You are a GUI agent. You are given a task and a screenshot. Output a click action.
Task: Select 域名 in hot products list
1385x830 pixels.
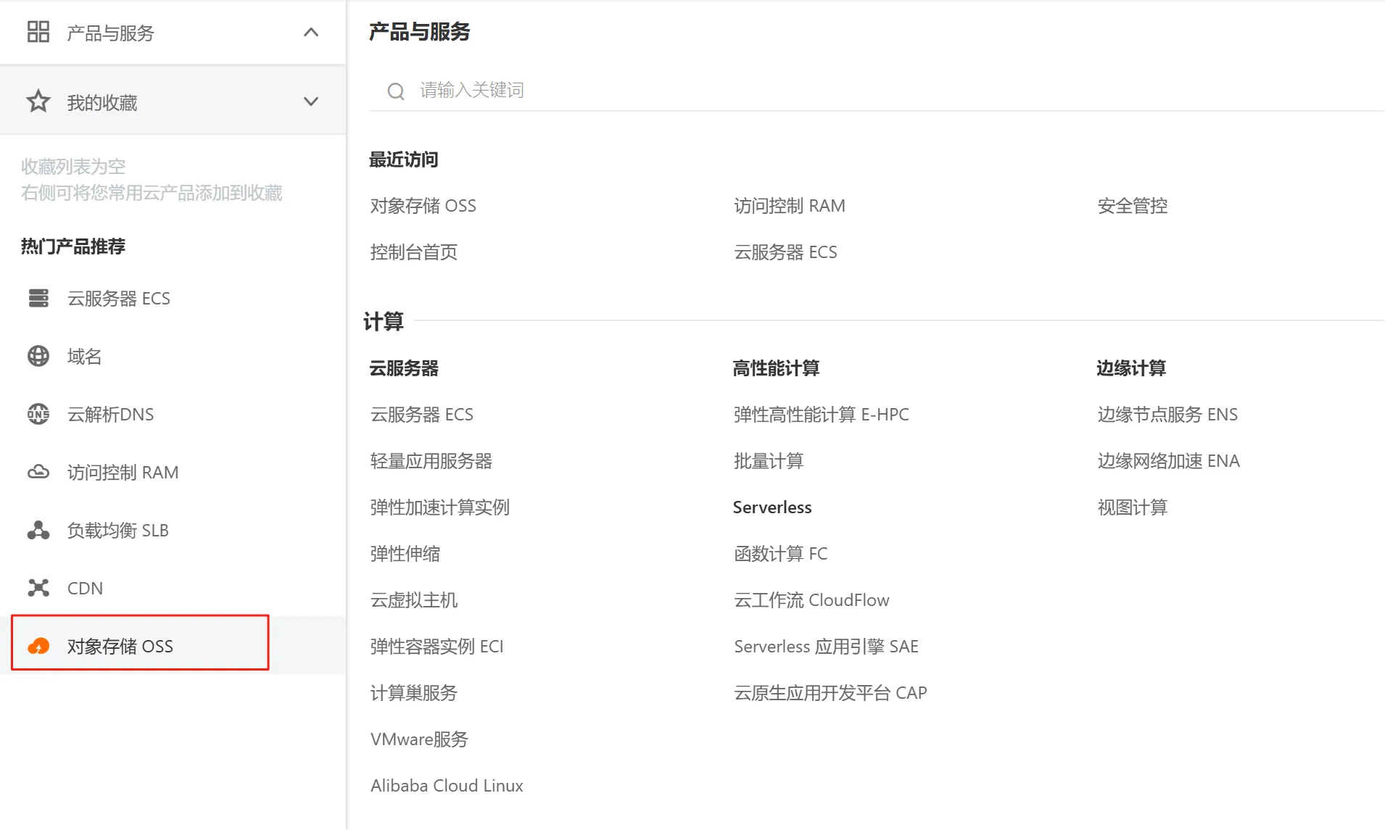tap(84, 357)
